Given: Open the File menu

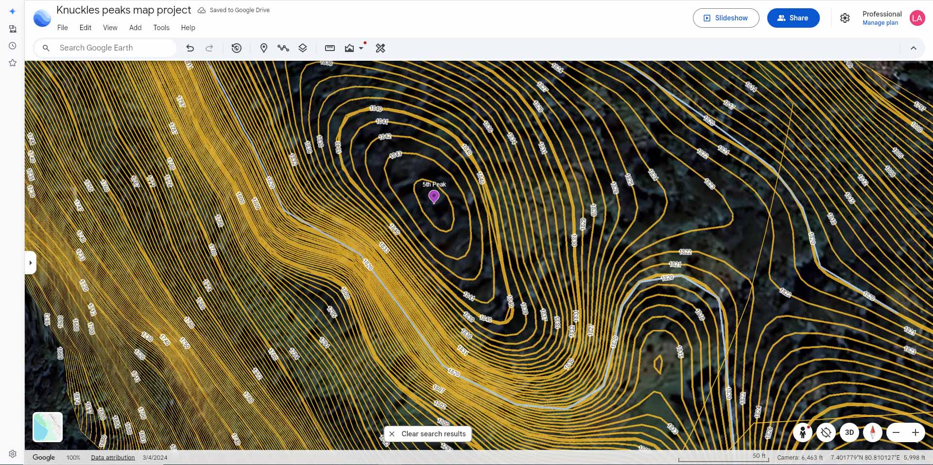Looking at the screenshot, I should (63, 28).
